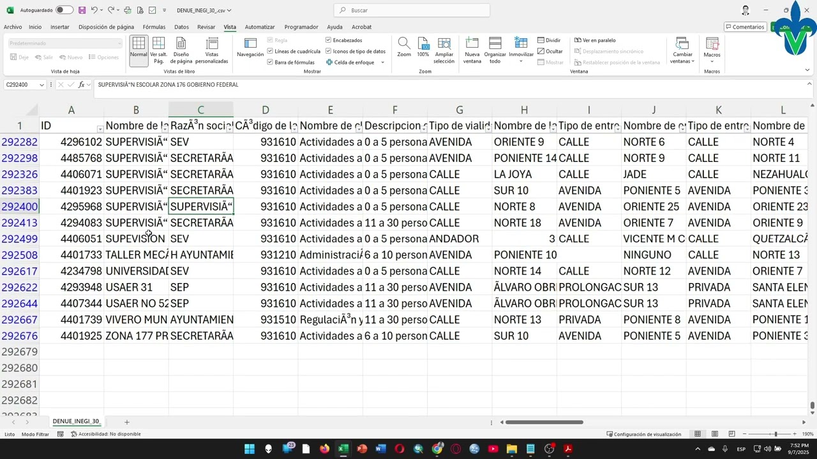Open File Explorer from the taskbar
The height and width of the screenshot is (459, 817).
point(511,449)
